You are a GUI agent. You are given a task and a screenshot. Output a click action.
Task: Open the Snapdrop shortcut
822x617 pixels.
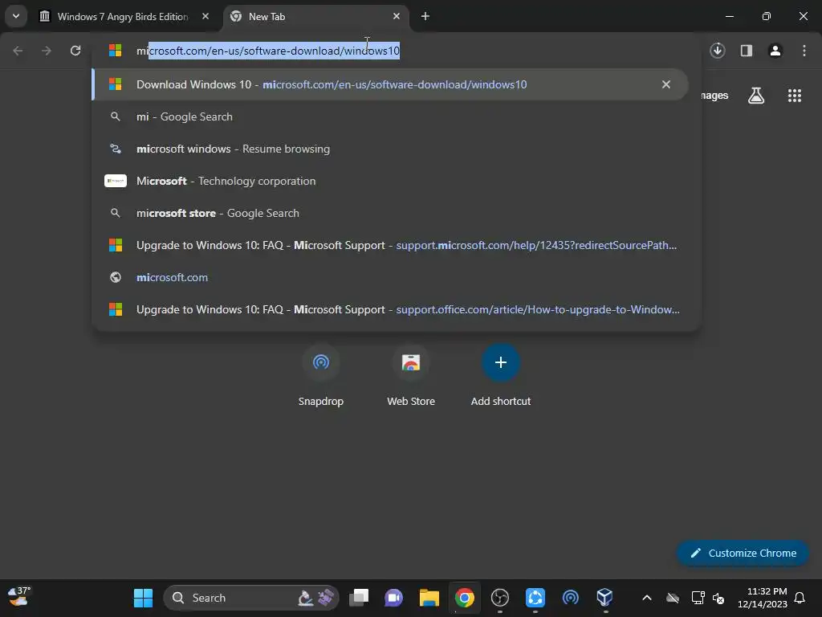click(x=321, y=375)
